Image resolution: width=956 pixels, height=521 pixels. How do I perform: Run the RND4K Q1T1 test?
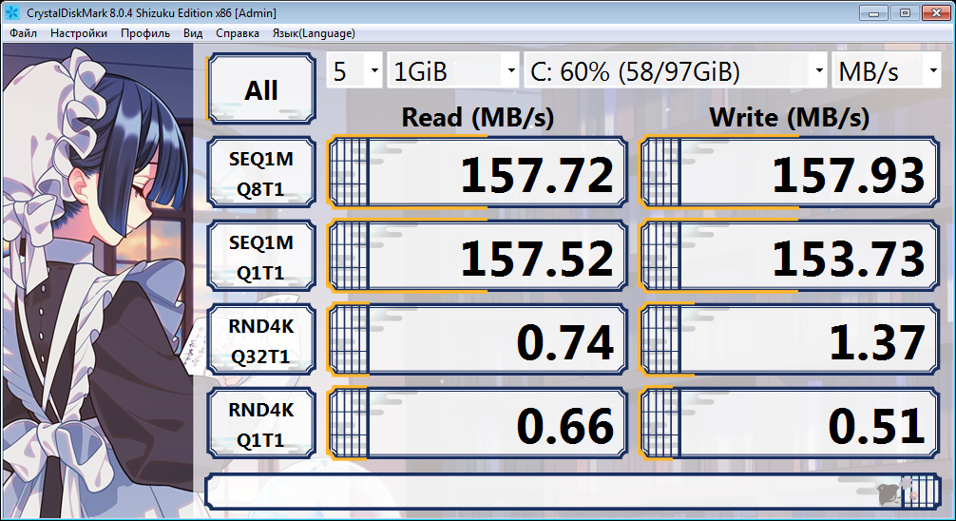click(261, 424)
